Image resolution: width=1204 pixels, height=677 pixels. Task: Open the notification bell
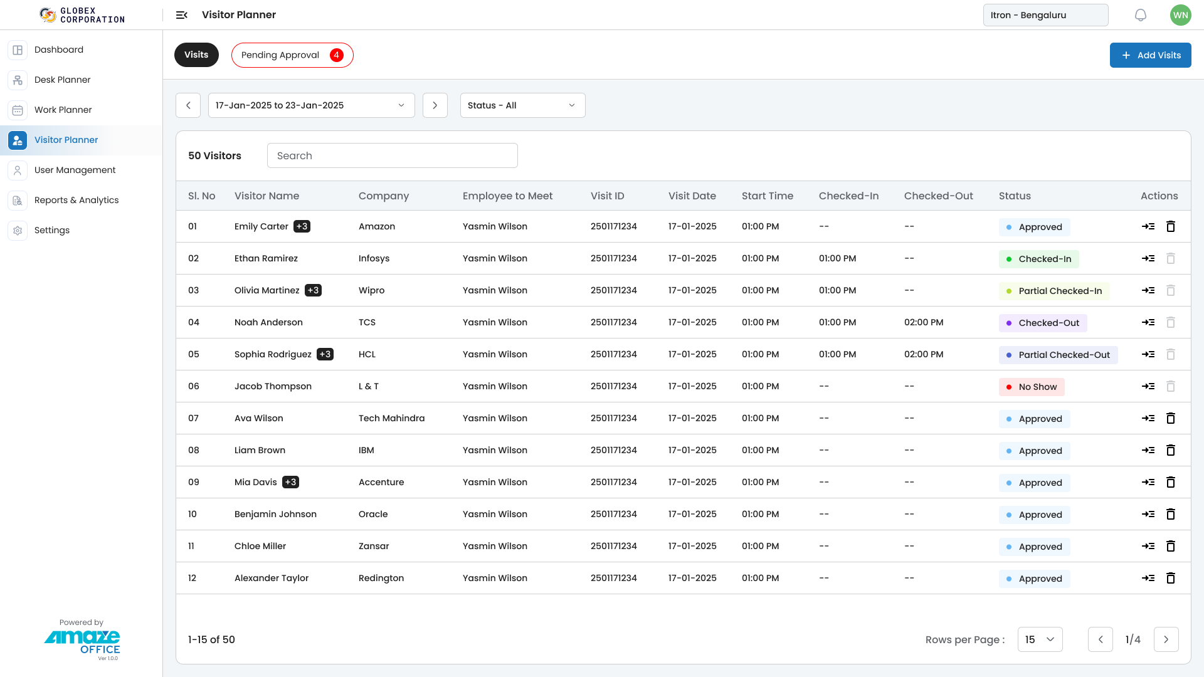(x=1140, y=14)
